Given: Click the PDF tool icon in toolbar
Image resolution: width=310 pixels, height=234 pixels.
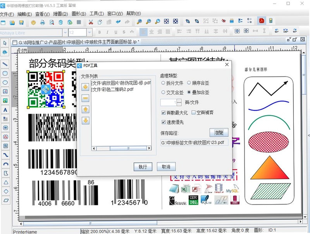Looking at the screenshot, I should [x=262, y=21].
